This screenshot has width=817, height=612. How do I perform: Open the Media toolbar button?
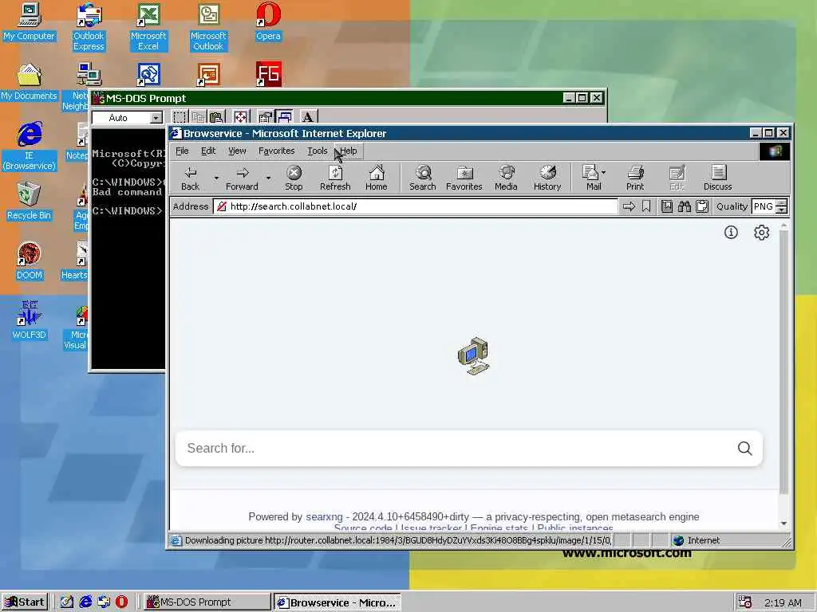point(506,178)
